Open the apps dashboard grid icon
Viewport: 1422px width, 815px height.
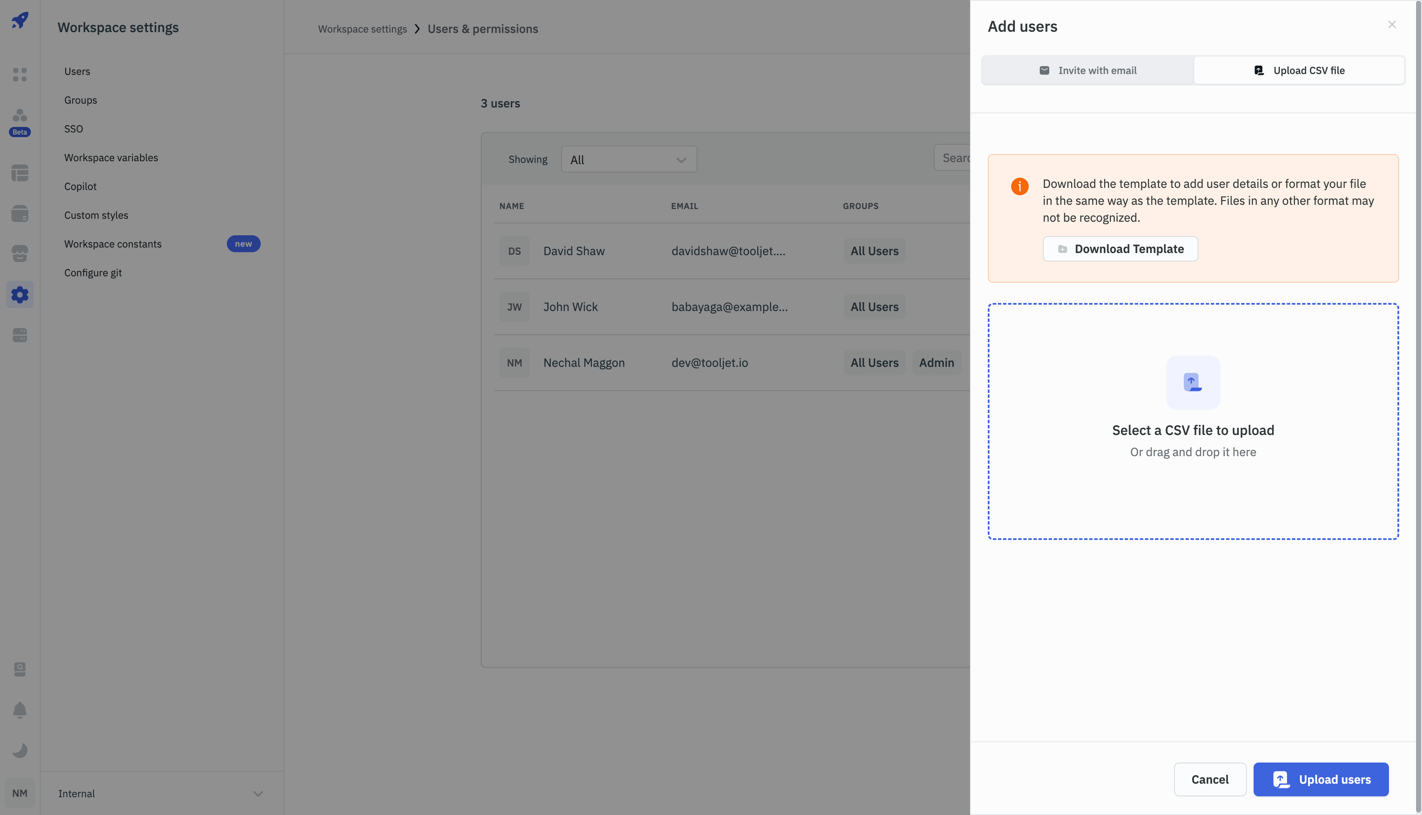point(19,74)
